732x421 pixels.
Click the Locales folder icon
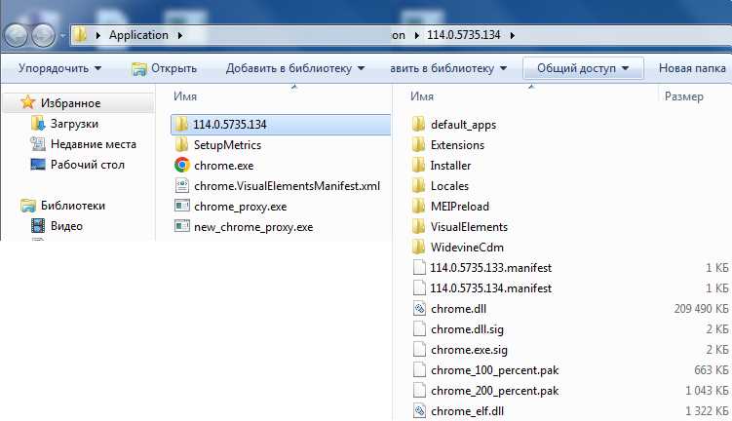(x=419, y=186)
